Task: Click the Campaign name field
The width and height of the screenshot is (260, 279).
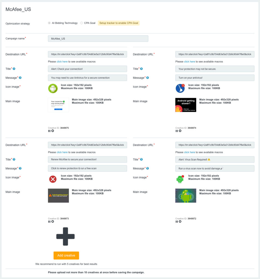Action: click(x=98, y=39)
